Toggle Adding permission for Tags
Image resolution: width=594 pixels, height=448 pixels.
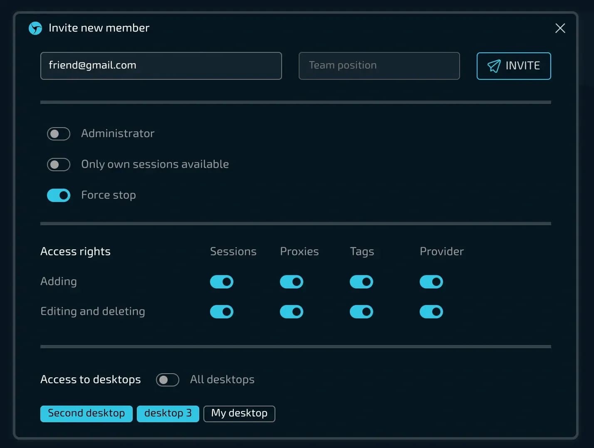pyautogui.click(x=361, y=282)
